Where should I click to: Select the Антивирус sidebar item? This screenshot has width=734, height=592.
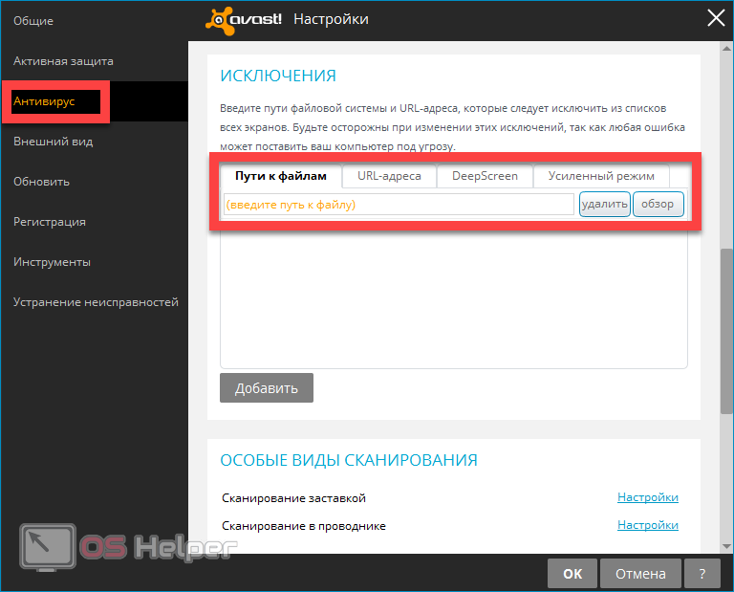coord(44,101)
